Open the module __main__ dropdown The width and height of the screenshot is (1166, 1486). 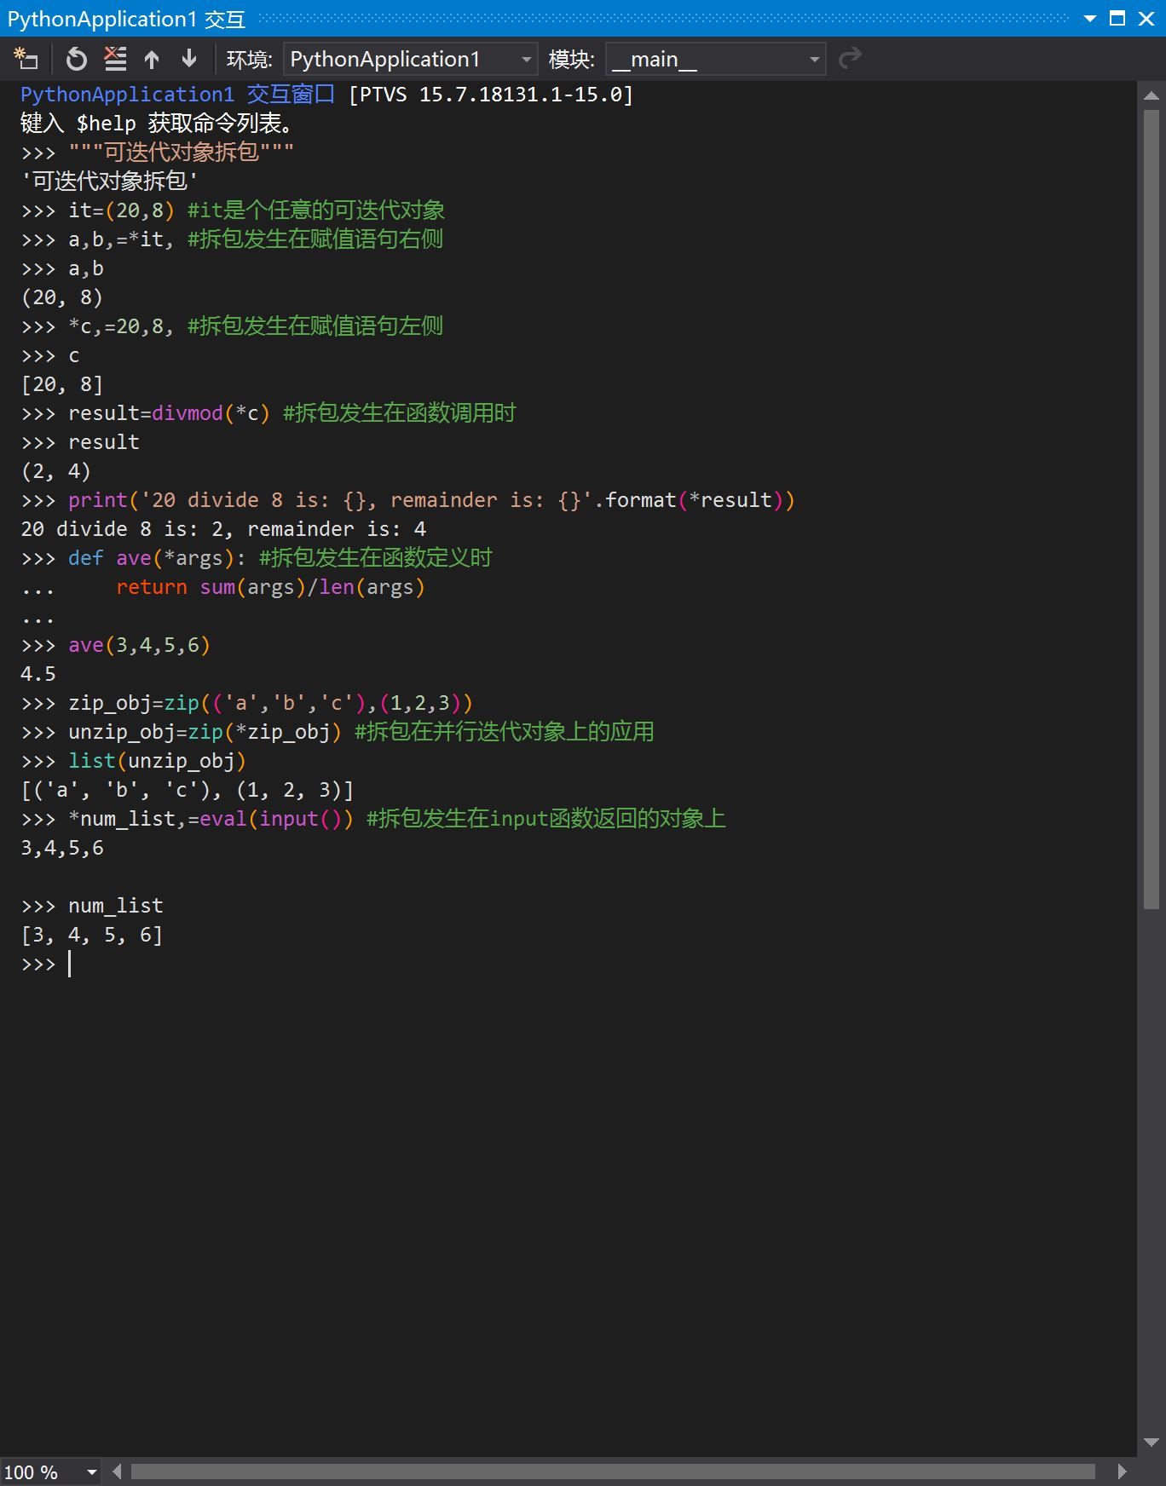[715, 59]
